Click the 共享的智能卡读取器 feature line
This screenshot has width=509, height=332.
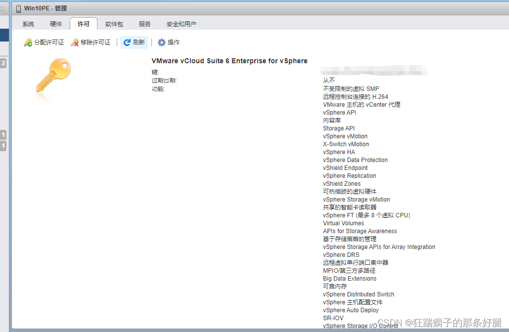pos(350,207)
